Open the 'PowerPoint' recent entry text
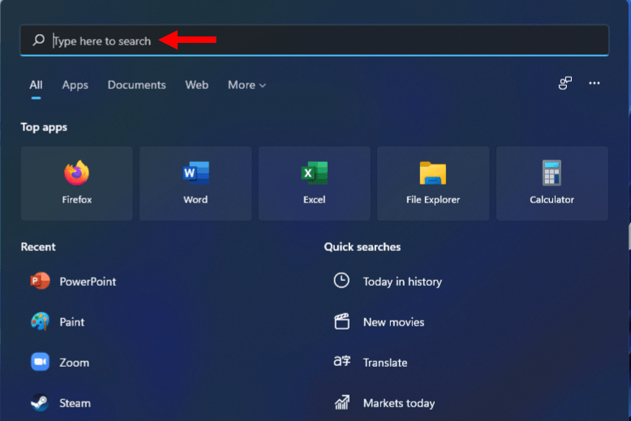Image resolution: width=631 pixels, height=421 pixels. coord(88,282)
